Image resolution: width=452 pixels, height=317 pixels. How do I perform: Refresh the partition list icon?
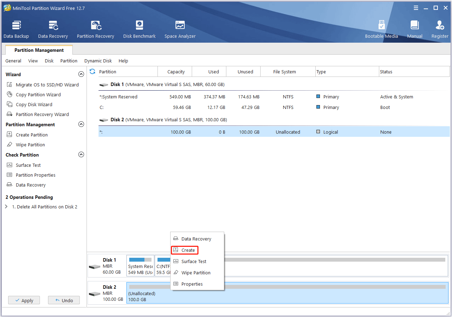tap(93, 72)
